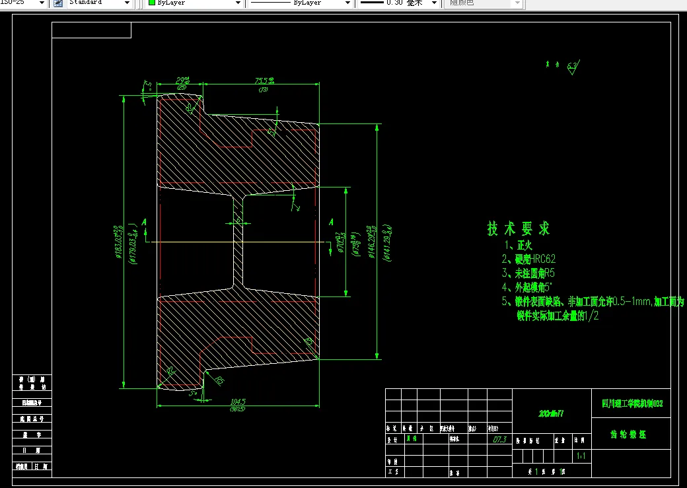Select the R5 fillet label at bottom

[219, 380]
